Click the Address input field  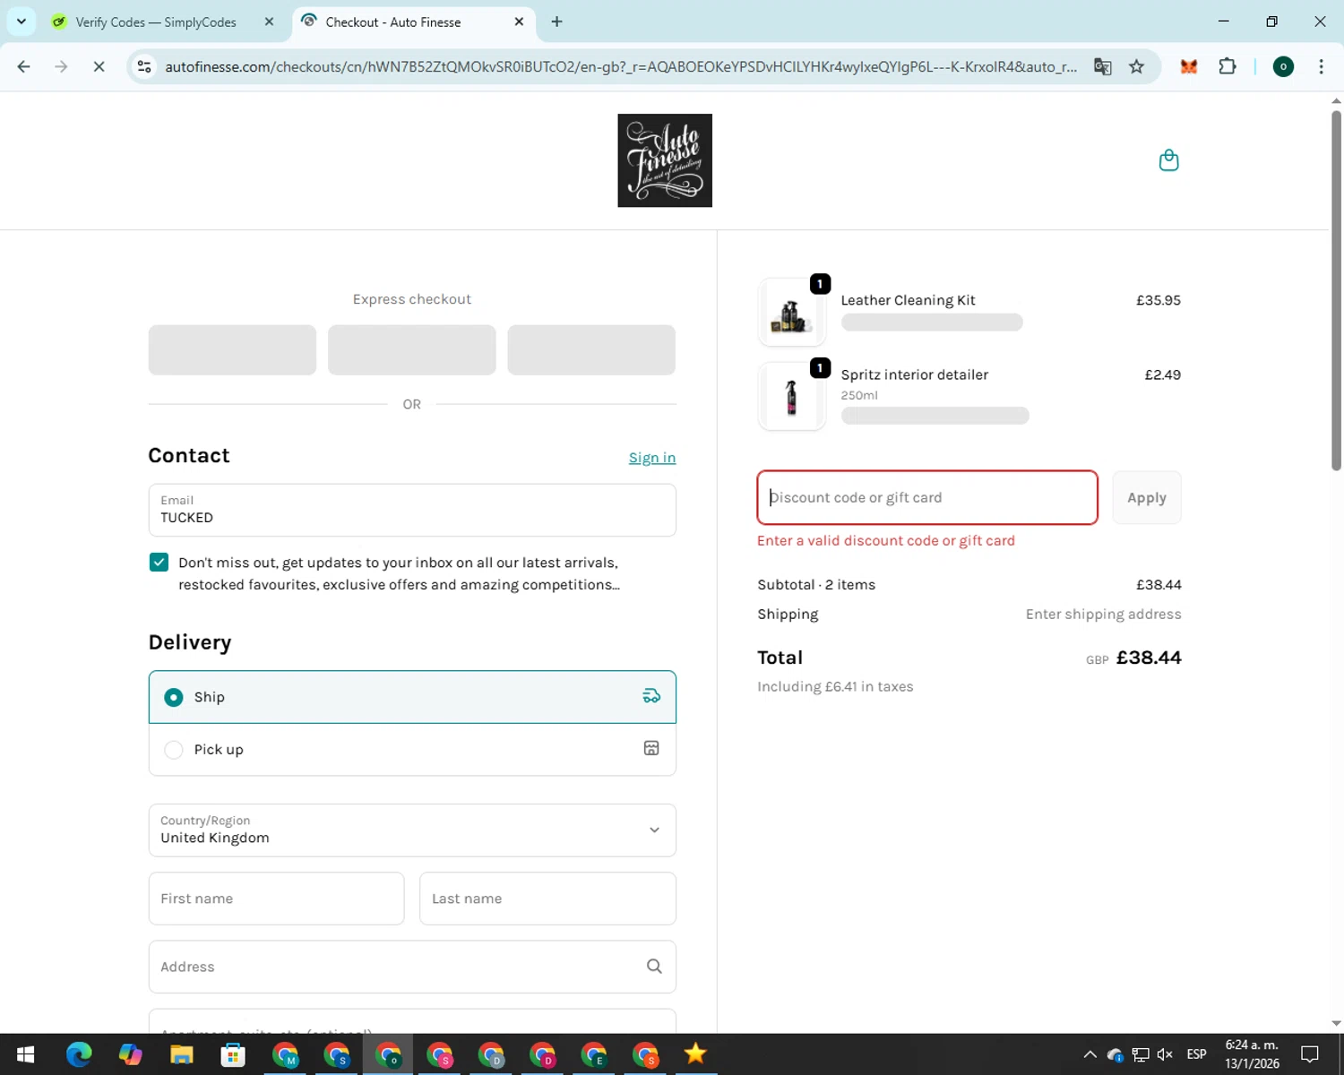pyautogui.click(x=412, y=967)
